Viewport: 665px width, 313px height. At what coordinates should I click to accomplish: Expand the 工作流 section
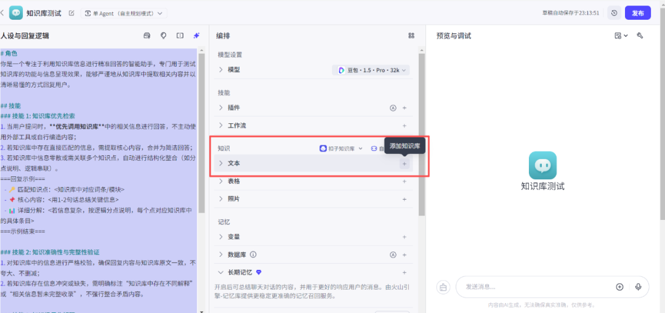point(220,126)
